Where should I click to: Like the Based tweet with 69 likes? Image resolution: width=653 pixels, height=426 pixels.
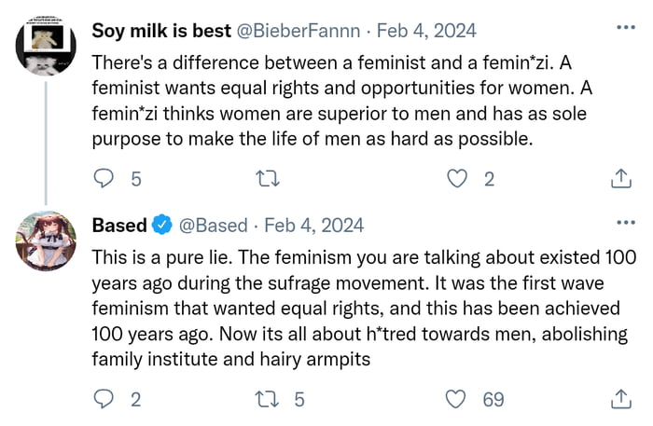pos(456,399)
